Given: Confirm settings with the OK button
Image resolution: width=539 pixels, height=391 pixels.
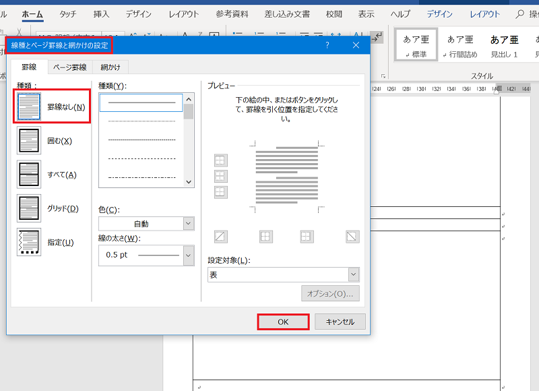Looking at the screenshot, I should 283,322.
